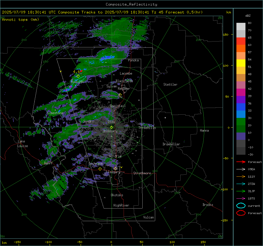The width and height of the screenshot is (263, 246).
Task: Click the Olds town label
Action: tap(111, 122)
